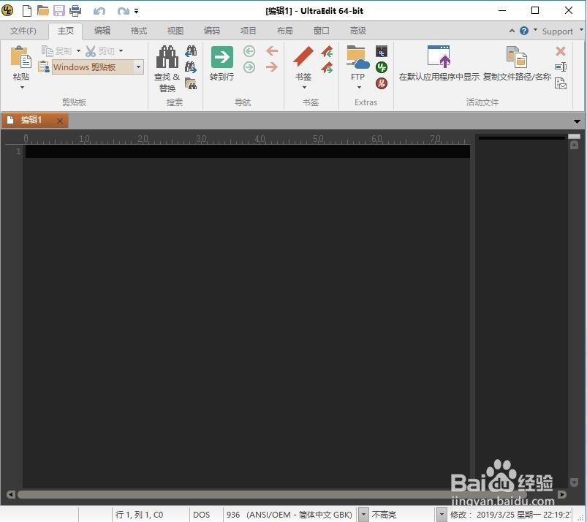This screenshot has width=587, height=522.
Task: Click the Support link
Action: [x=558, y=31]
